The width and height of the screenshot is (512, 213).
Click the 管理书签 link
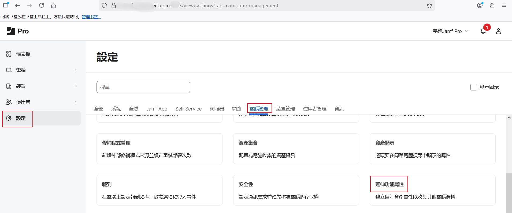[91, 17]
